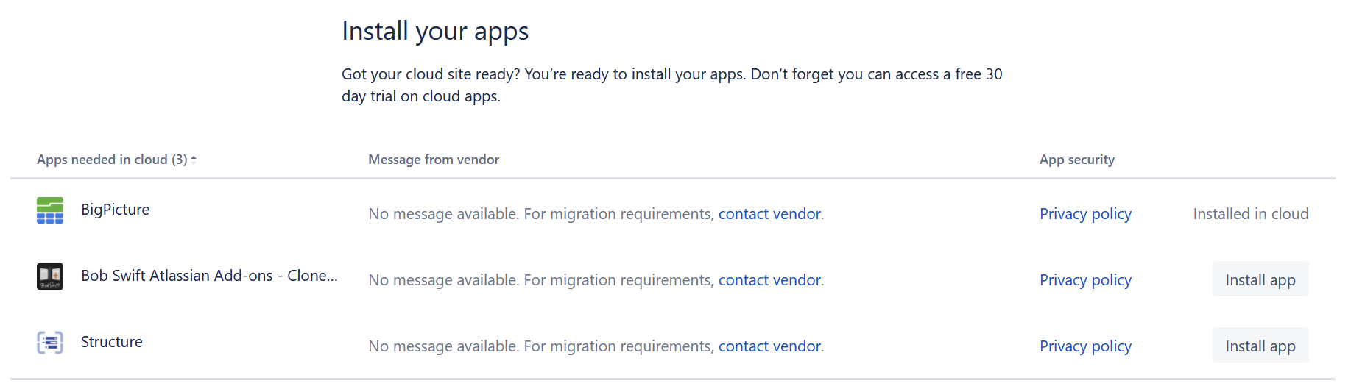Click the App security column header

[1077, 160]
